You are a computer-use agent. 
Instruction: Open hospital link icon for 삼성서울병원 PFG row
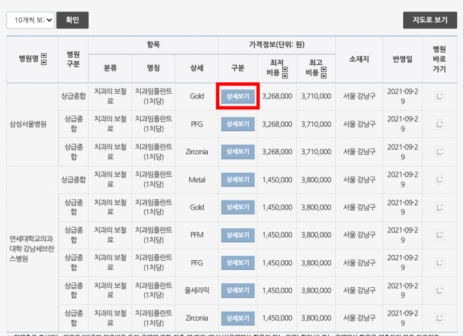(439, 124)
